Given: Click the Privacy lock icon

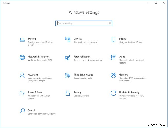Looking at the screenshot, I should point(68,93).
